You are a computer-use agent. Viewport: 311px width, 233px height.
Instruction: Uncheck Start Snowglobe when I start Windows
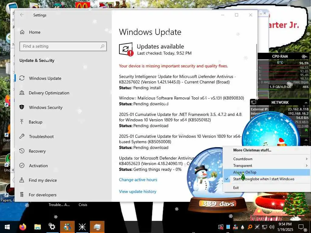266,179
